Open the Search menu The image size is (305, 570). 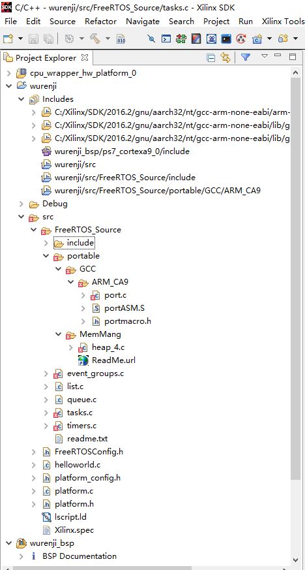pyautogui.click(x=181, y=22)
